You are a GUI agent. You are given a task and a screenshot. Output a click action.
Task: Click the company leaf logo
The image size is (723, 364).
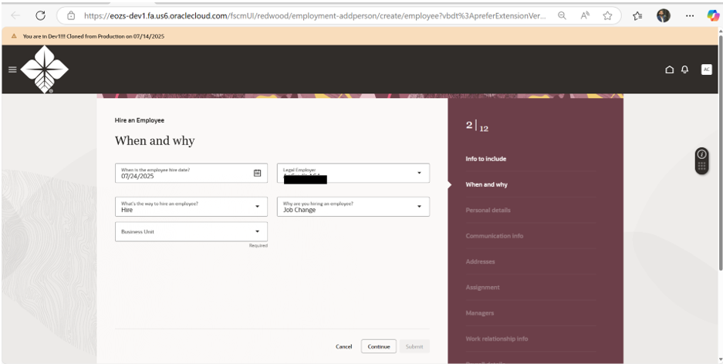click(x=45, y=69)
